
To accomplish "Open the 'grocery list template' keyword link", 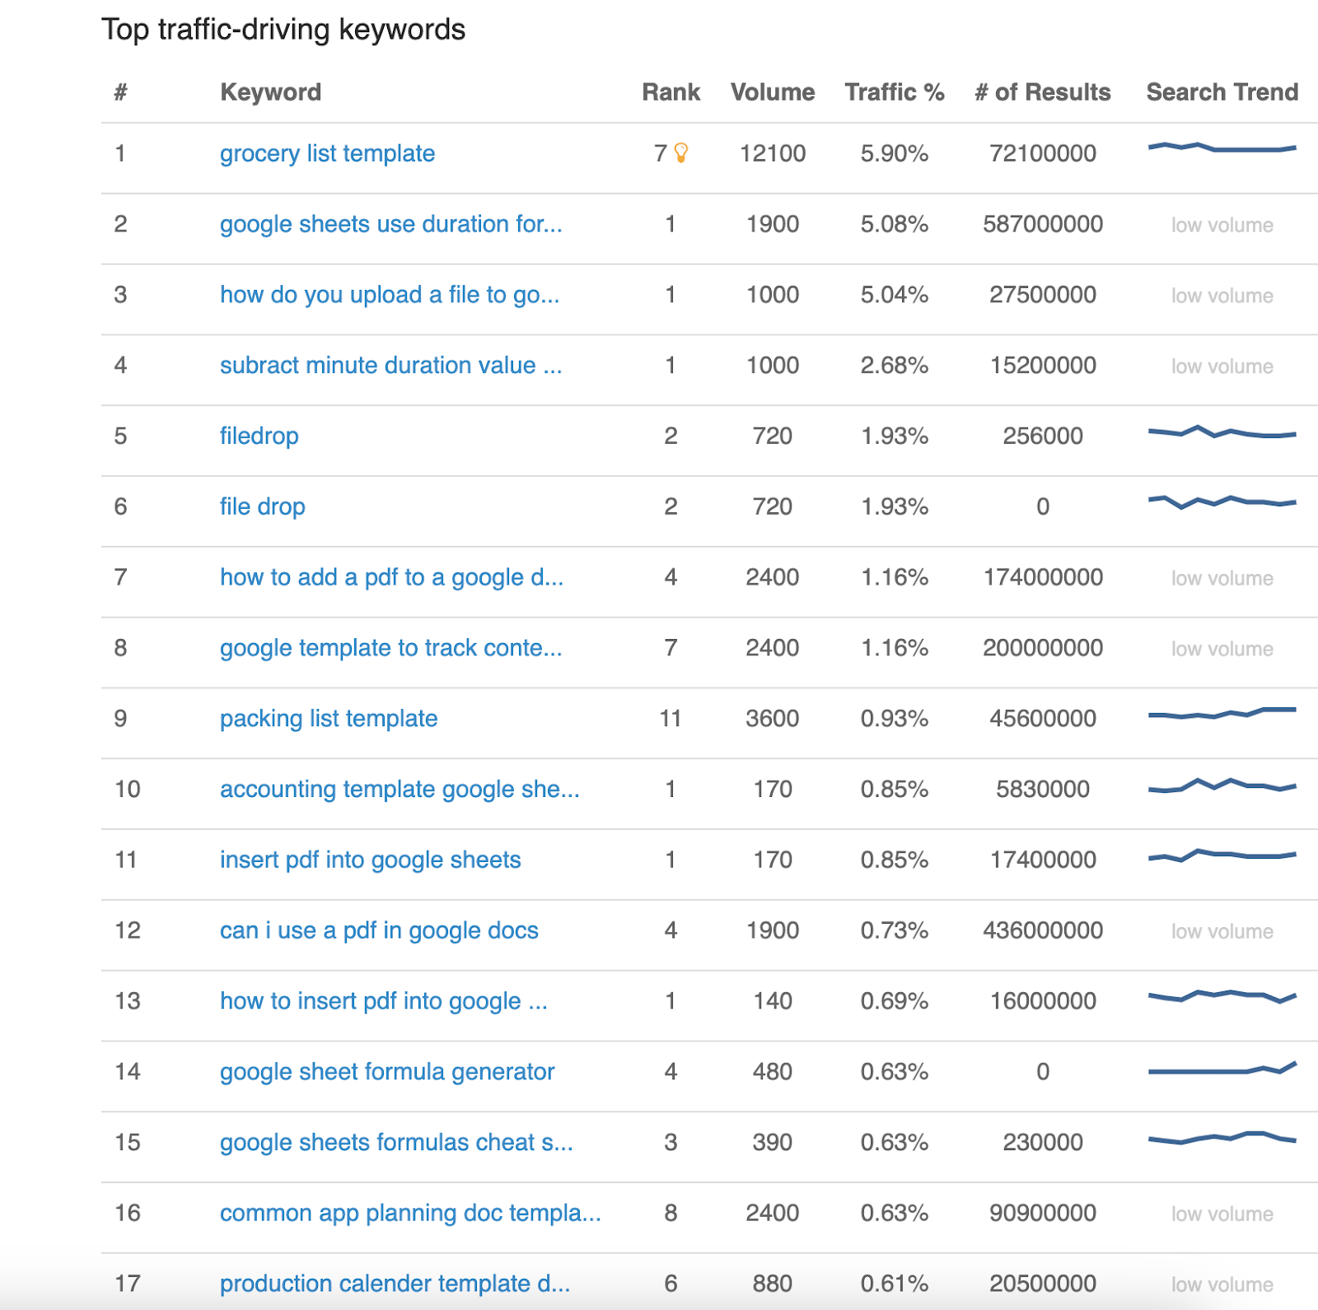I will (x=327, y=154).
